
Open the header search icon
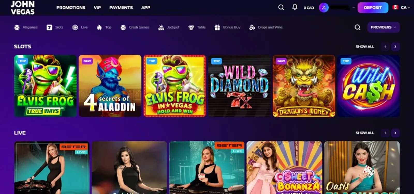(281, 7)
